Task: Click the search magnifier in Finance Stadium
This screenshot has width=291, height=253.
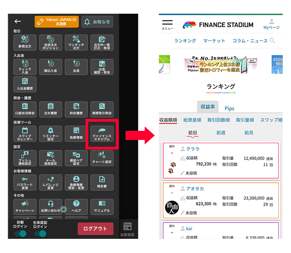Action: [272, 41]
